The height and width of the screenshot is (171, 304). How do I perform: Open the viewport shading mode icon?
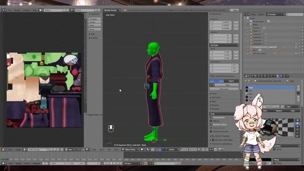[142, 150]
